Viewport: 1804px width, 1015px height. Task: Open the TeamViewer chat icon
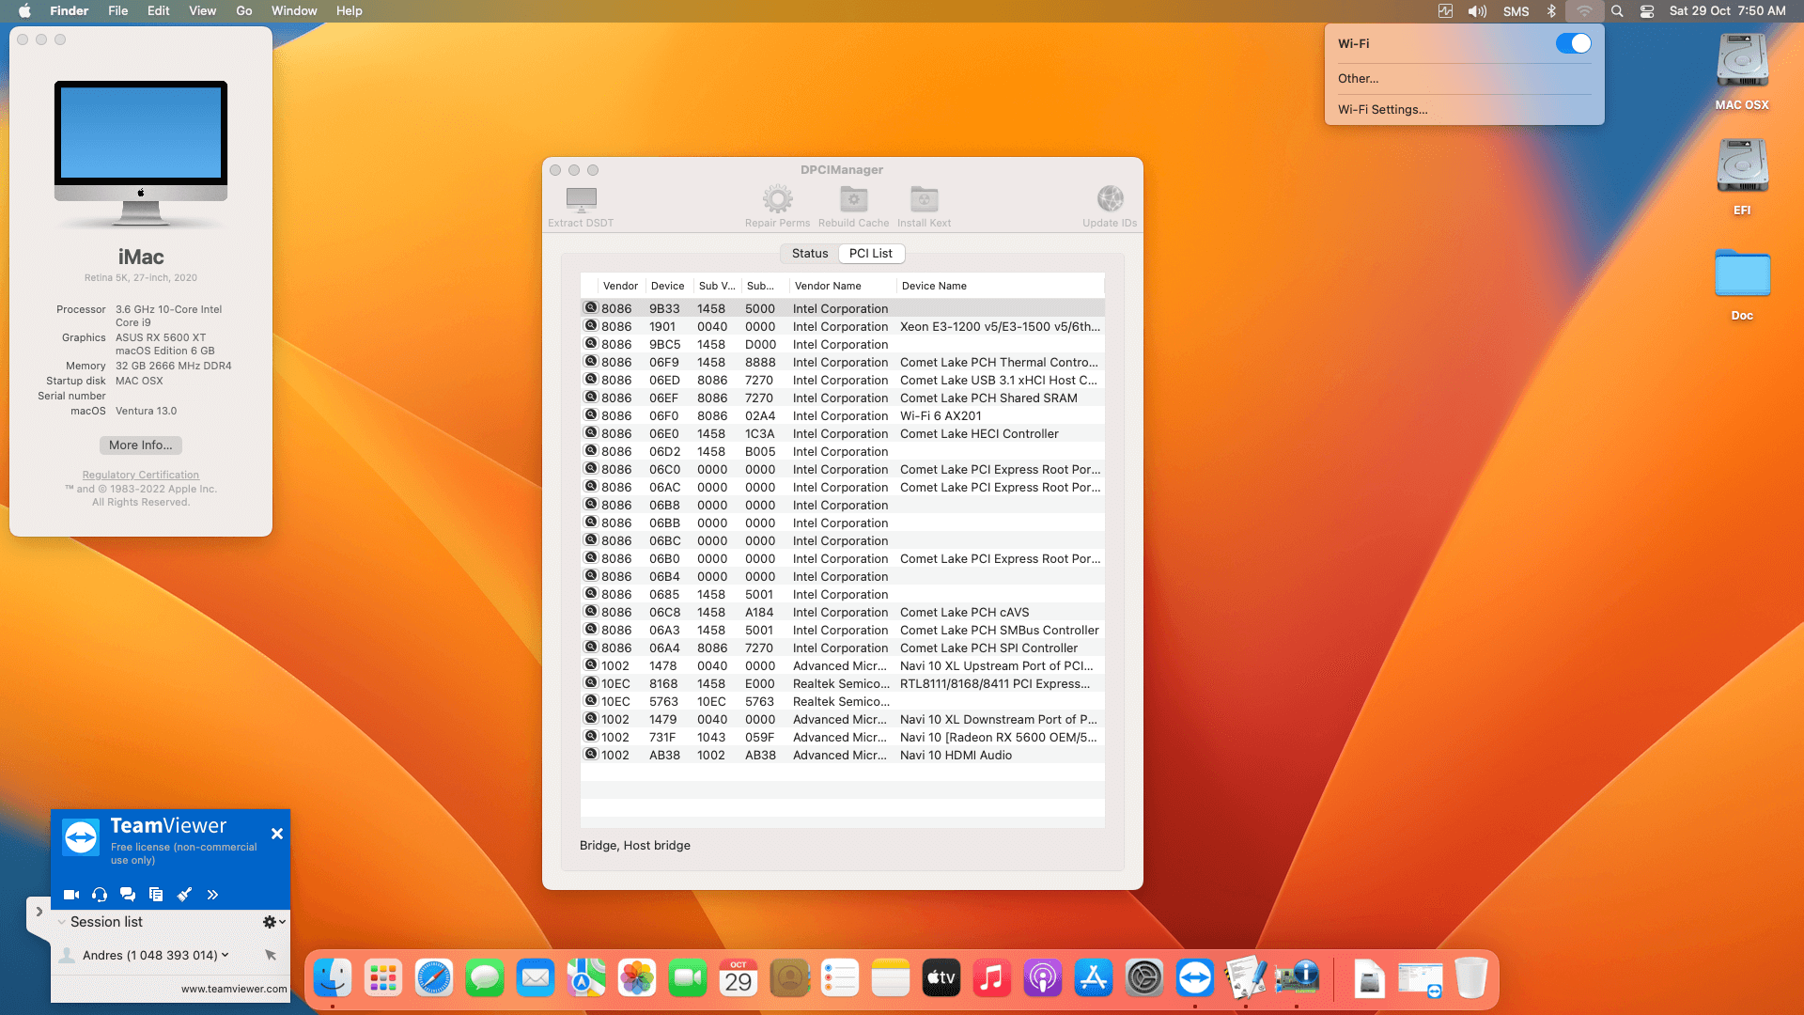coord(128,895)
